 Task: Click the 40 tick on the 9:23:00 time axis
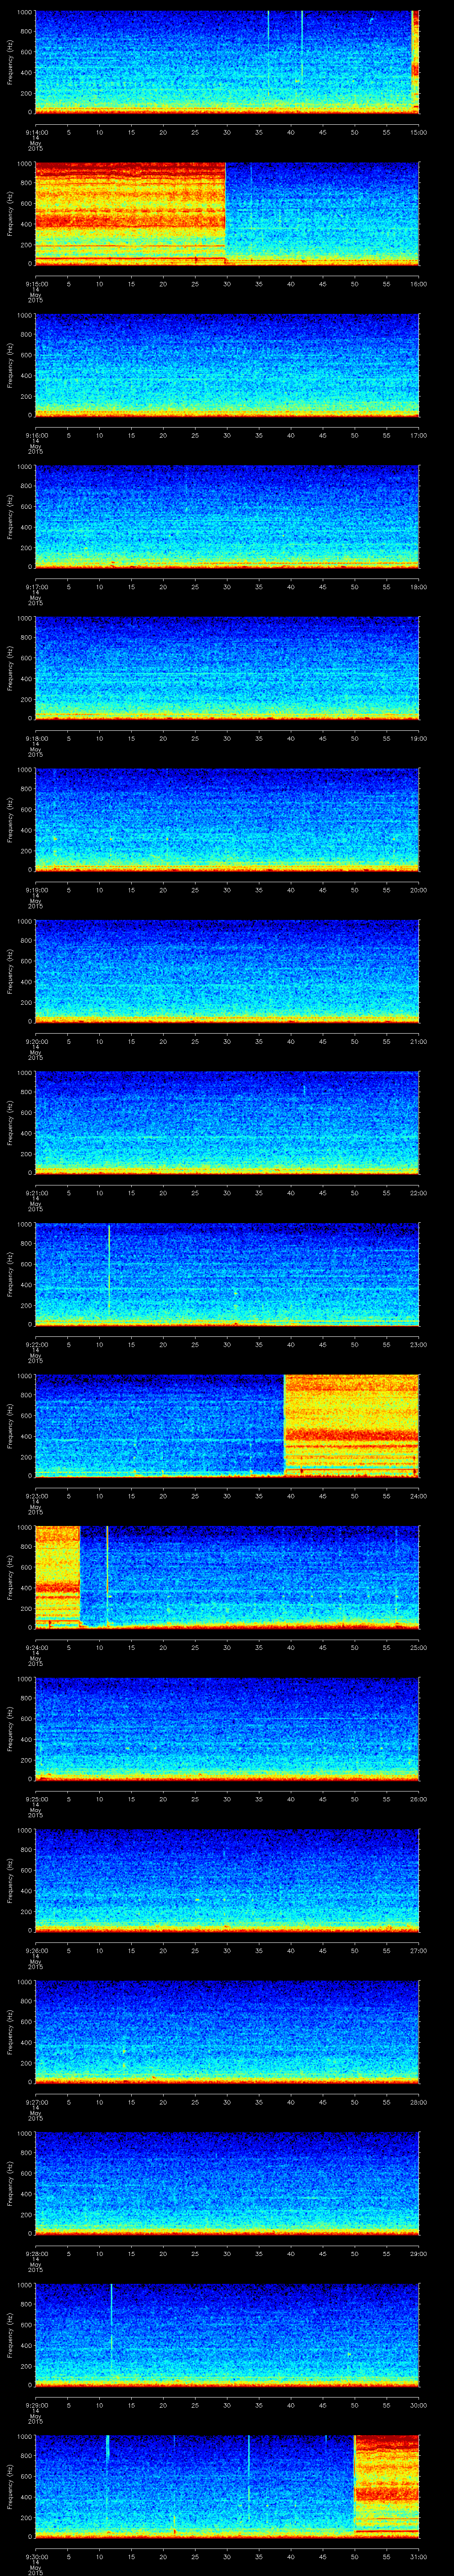click(290, 1496)
